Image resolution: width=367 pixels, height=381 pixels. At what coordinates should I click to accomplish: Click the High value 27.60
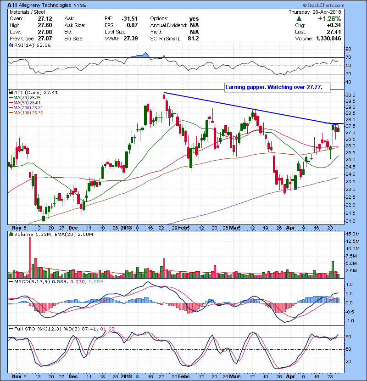point(45,25)
